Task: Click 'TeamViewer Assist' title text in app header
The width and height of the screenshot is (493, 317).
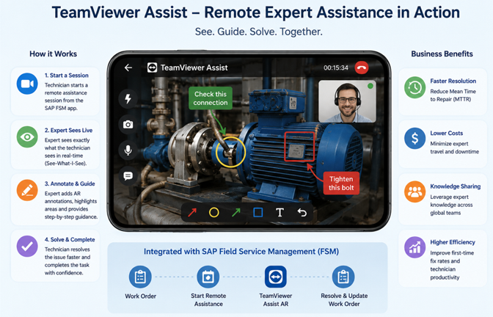Action: pyautogui.click(x=194, y=68)
